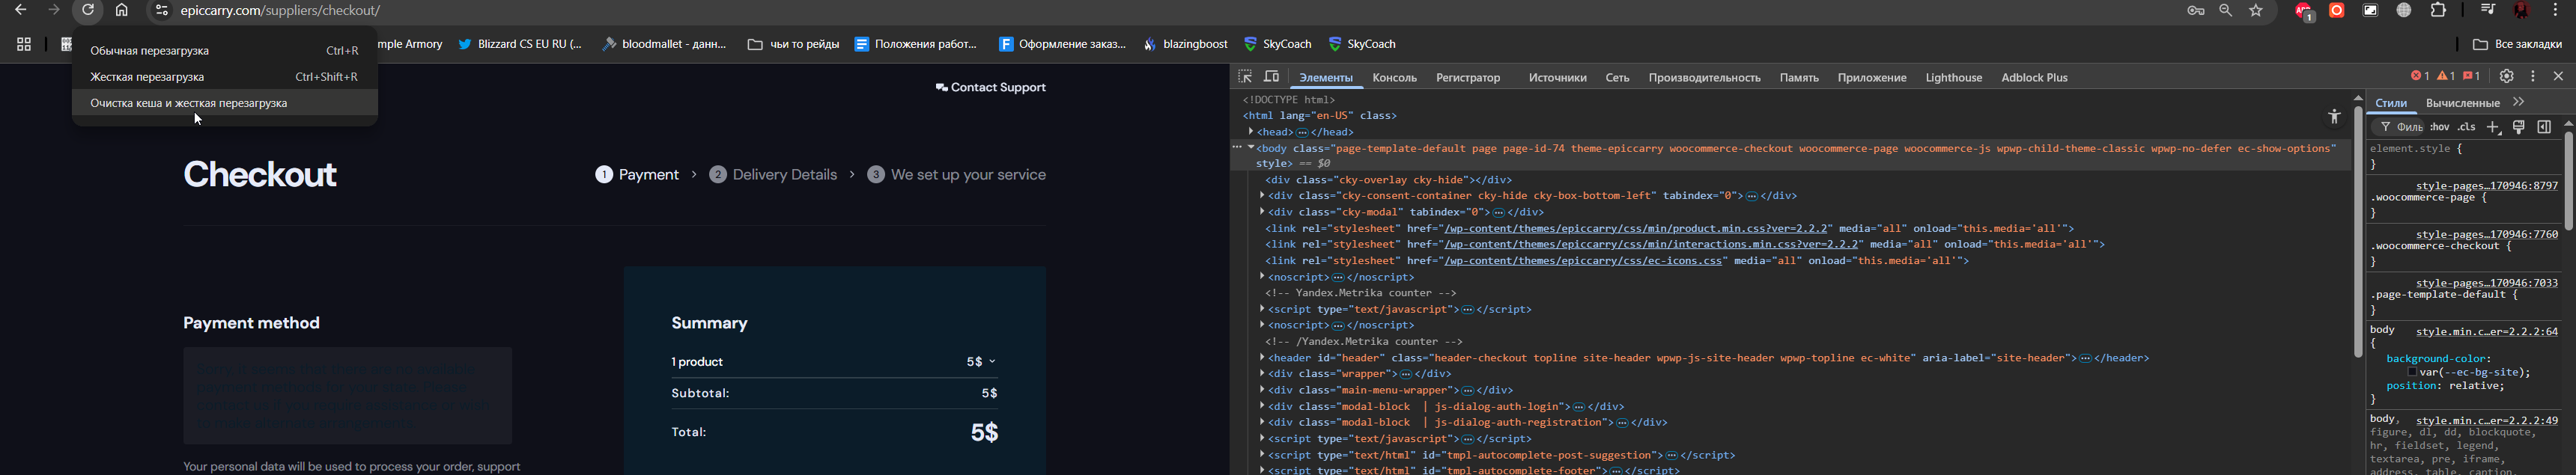Screen dimensions: 2576x475
Task: Go back to the previous page
Action: tap(20, 11)
